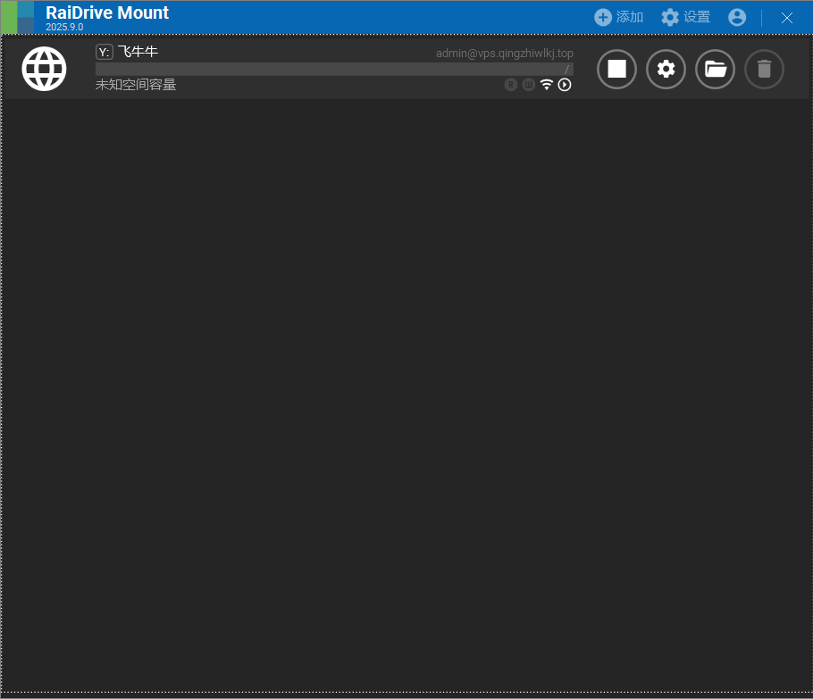The width and height of the screenshot is (813, 699).
Task: Open the 飞牛牛 drive folder
Action: click(715, 69)
